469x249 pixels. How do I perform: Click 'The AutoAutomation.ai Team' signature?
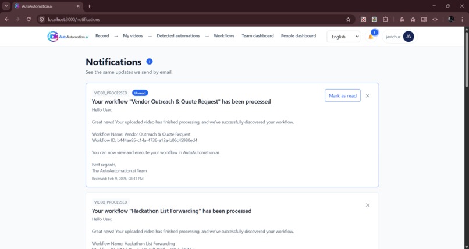click(x=119, y=171)
